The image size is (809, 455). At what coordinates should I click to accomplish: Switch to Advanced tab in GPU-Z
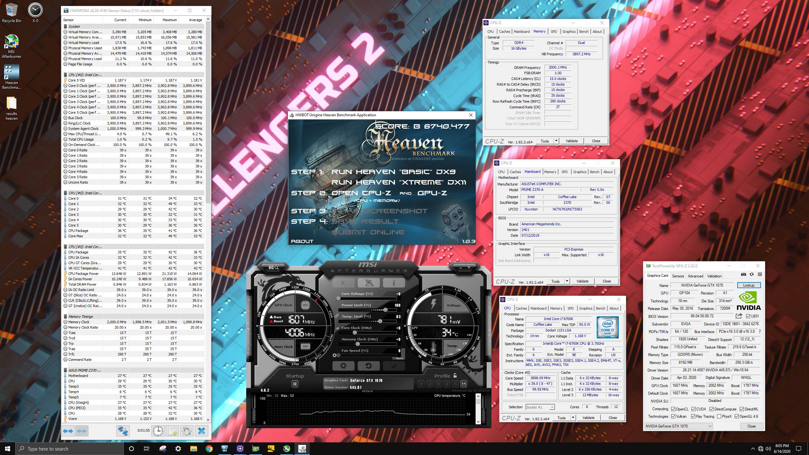point(695,276)
